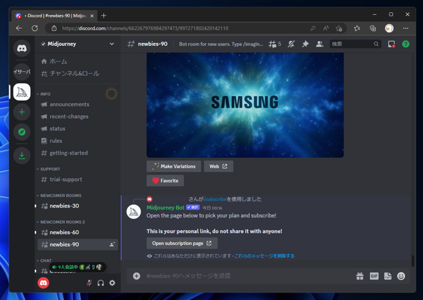Click the /subscribe command link
Viewport: 423px width, 300px height.
click(x=215, y=199)
